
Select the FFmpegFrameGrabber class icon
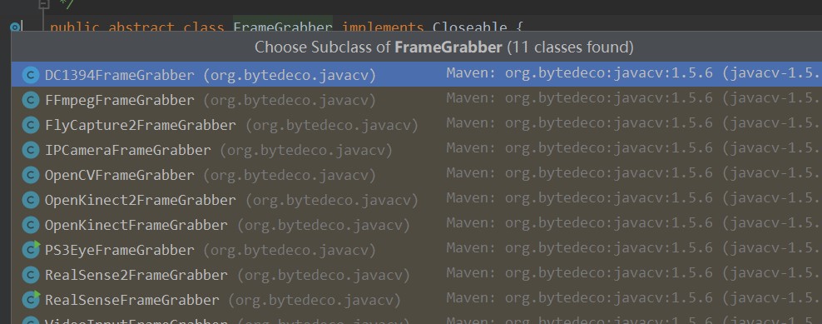[x=31, y=100]
